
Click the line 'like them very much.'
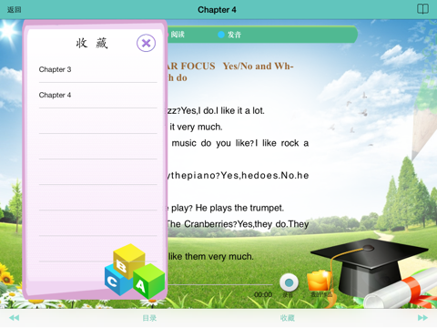point(211,257)
